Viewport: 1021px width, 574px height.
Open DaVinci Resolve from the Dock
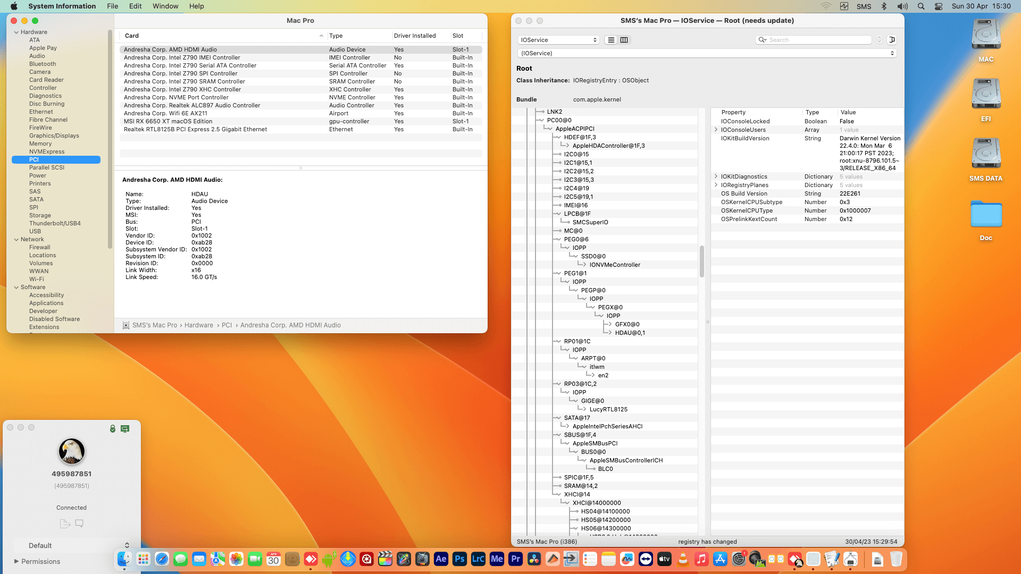(x=534, y=559)
